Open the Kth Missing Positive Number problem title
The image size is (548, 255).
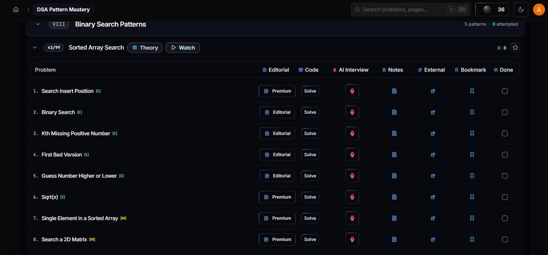[76, 133]
